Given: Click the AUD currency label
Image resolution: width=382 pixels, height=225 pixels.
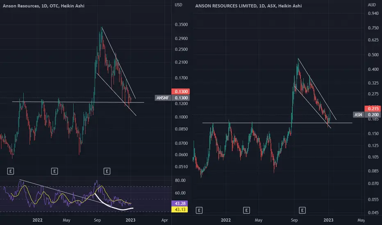Looking at the screenshot, I should click(372, 5).
